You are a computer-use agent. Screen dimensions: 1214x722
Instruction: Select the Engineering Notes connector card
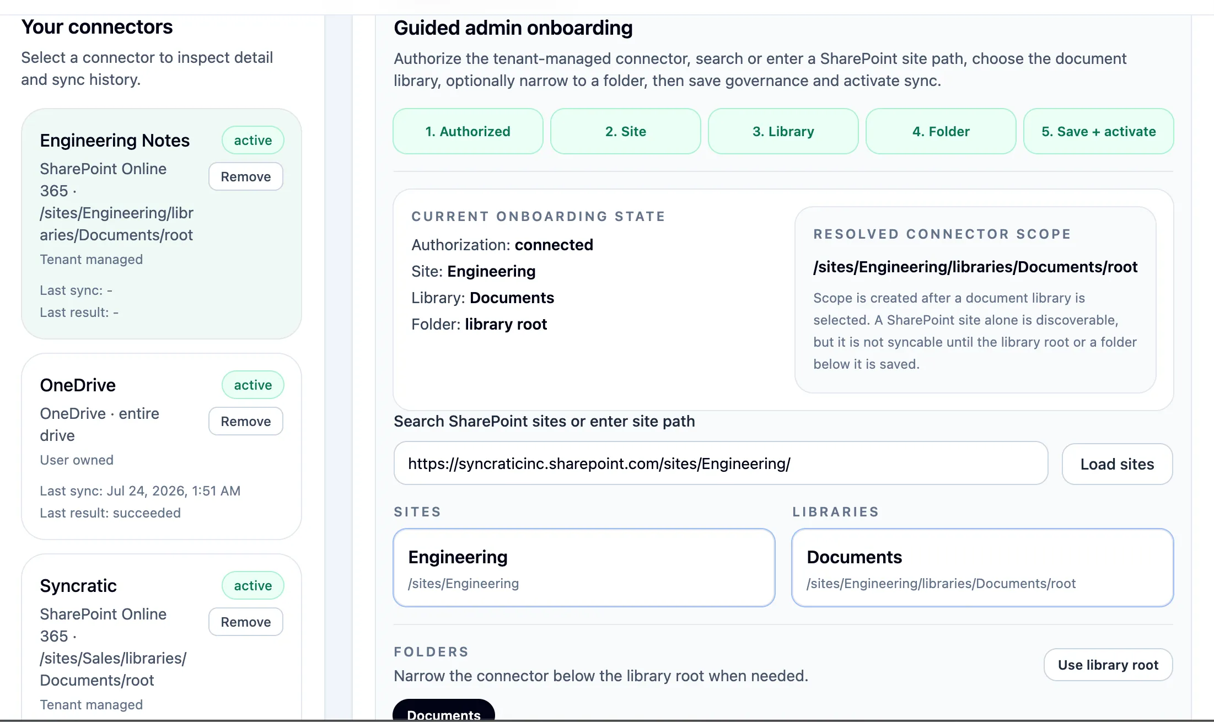click(162, 223)
